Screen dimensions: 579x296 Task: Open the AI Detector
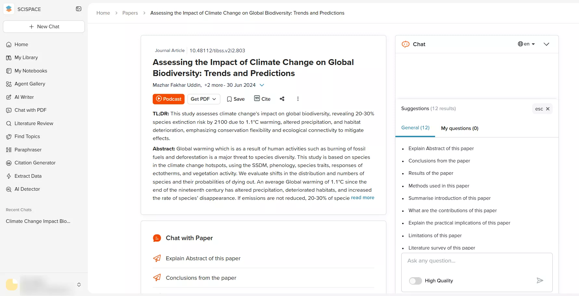coord(27,189)
